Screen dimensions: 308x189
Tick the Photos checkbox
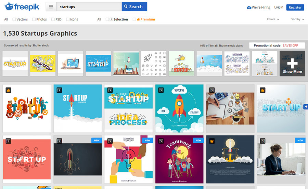coord(34,19)
